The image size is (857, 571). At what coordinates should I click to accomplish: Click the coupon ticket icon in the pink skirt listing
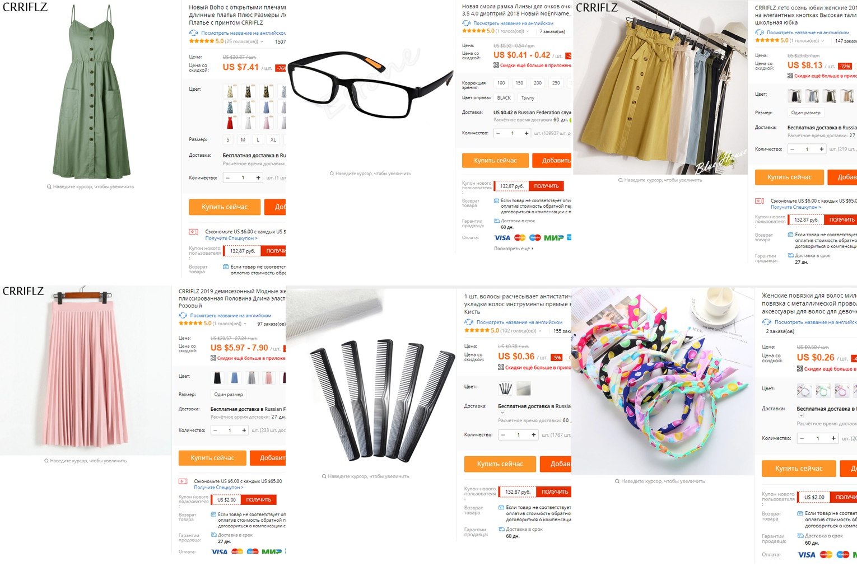click(183, 481)
